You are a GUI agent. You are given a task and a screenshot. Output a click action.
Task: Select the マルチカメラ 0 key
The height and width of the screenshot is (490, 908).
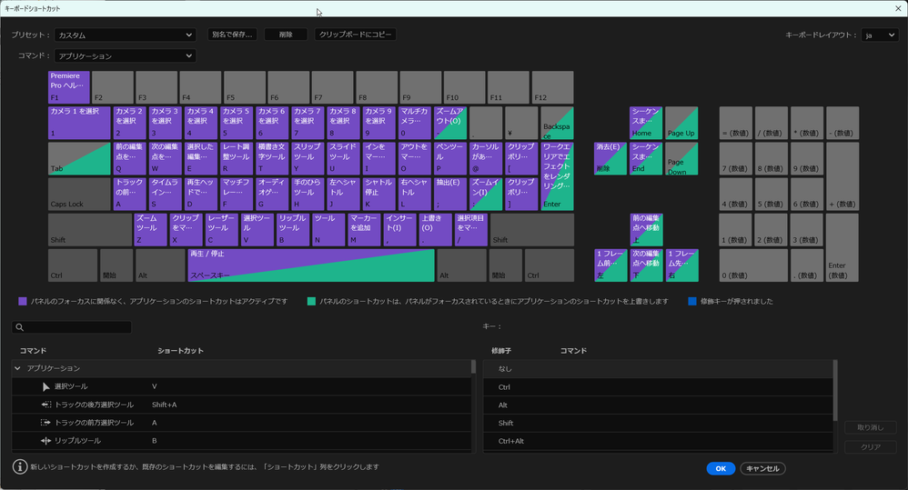coord(415,123)
